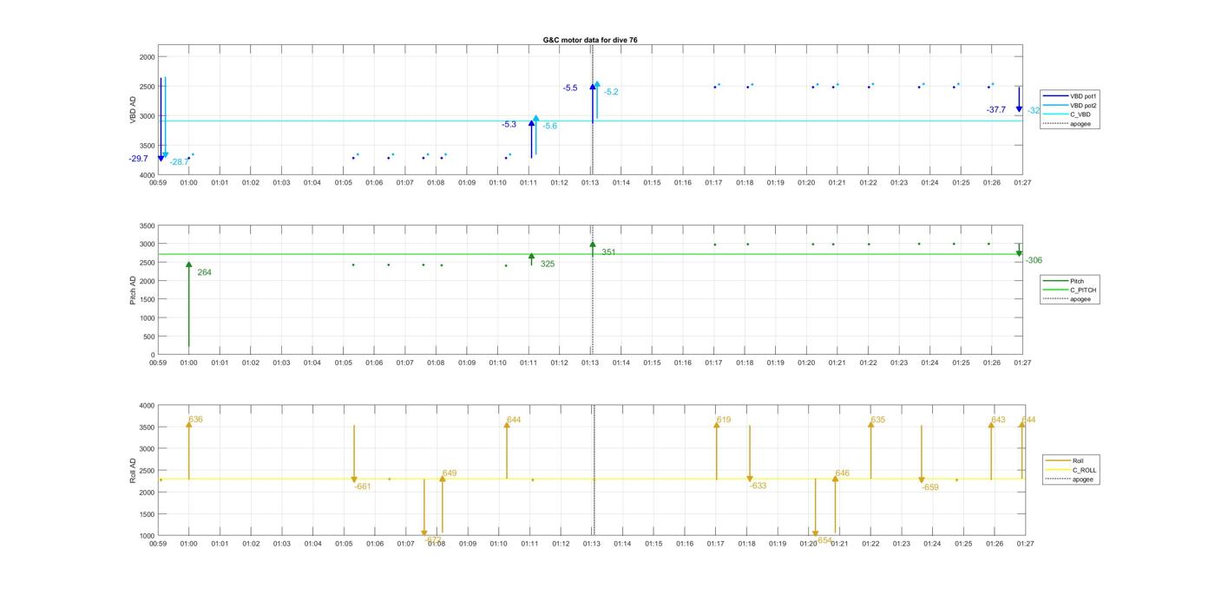Click the "VBD AD" y-axis label
Viewport: 1215px width, 601px height.
134,111
